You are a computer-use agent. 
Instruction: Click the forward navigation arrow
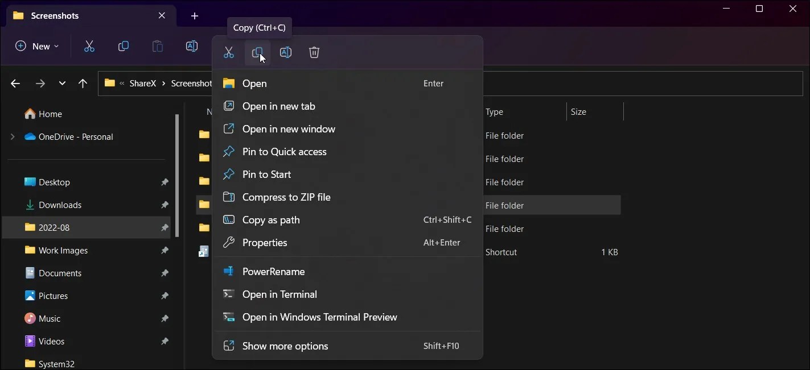[x=40, y=84]
